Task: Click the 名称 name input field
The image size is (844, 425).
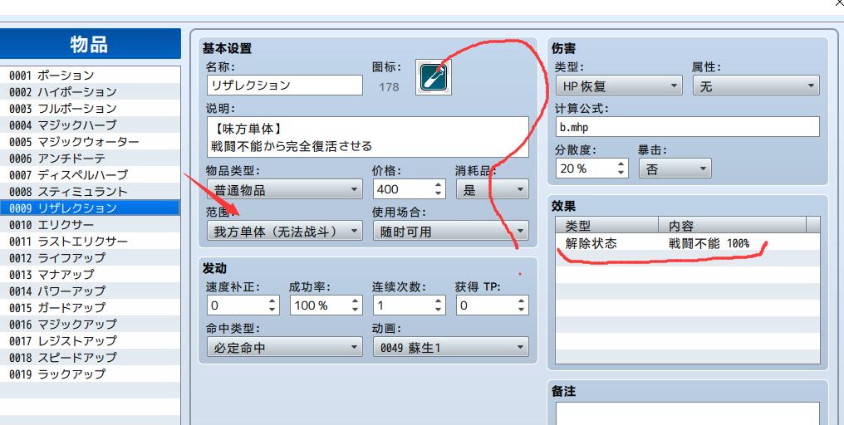Action: [x=285, y=85]
